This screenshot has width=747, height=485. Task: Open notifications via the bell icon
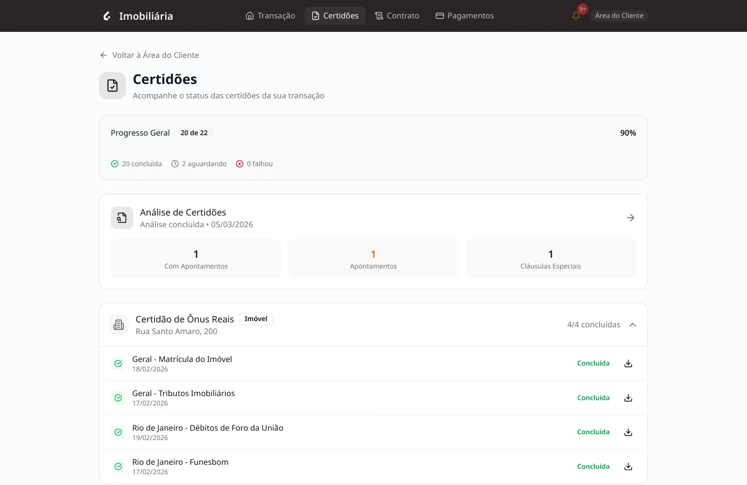point(575,15)
